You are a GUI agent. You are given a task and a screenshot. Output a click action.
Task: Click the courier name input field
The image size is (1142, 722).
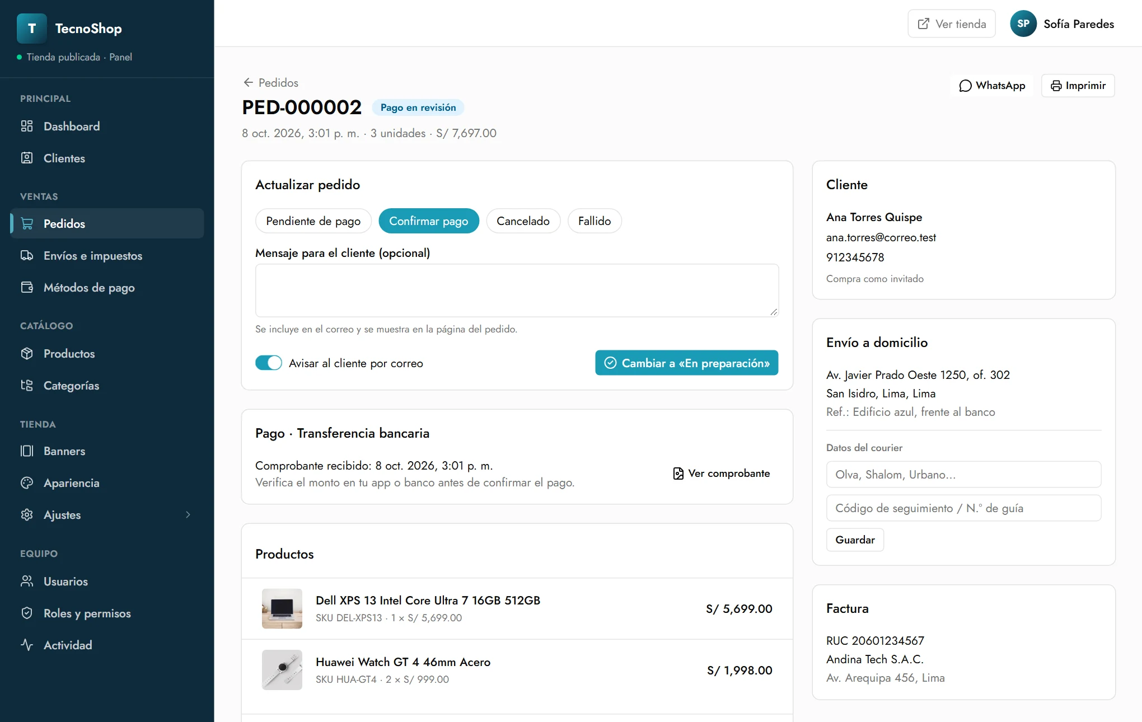964,475
